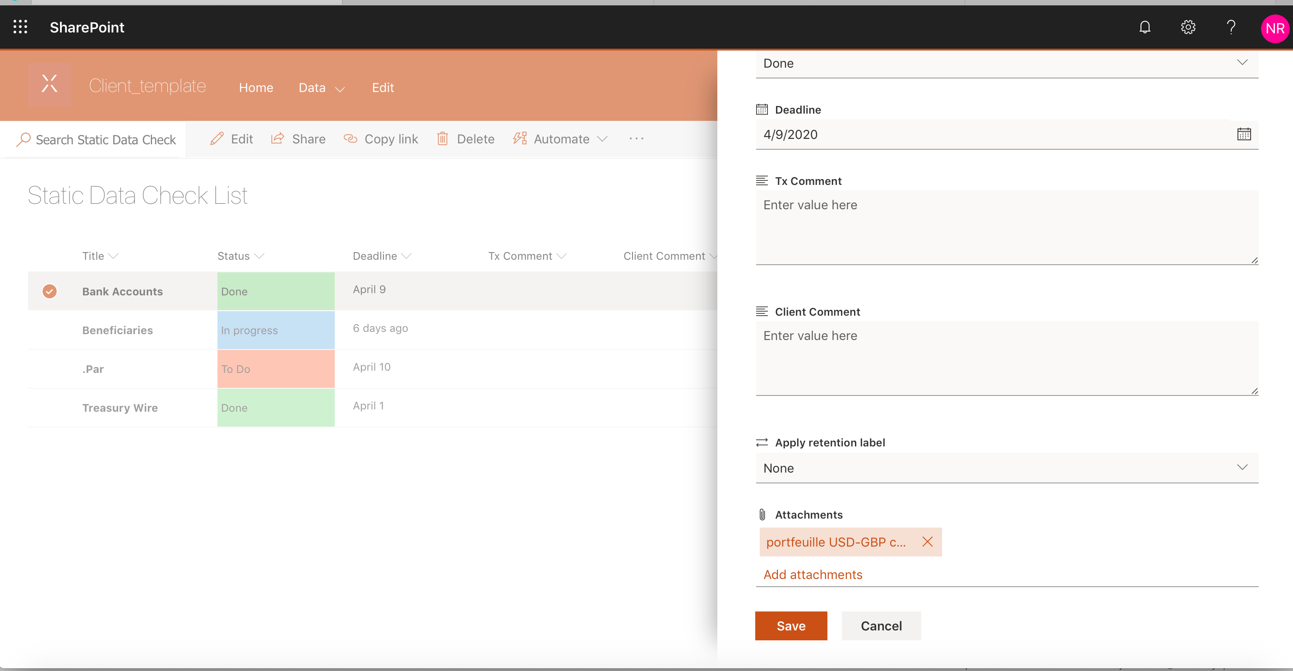Open the more options ellipsis menu

click(x=636, y=139)
